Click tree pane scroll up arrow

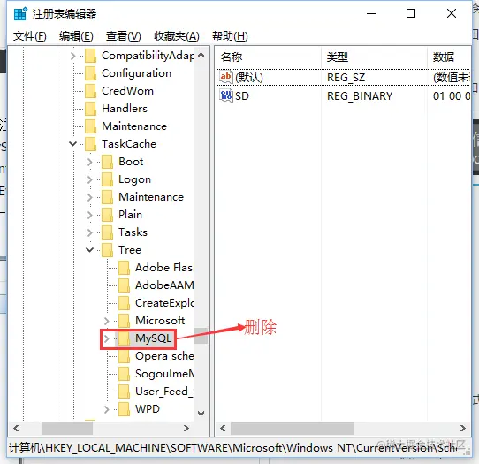click(x=201, y=56)
